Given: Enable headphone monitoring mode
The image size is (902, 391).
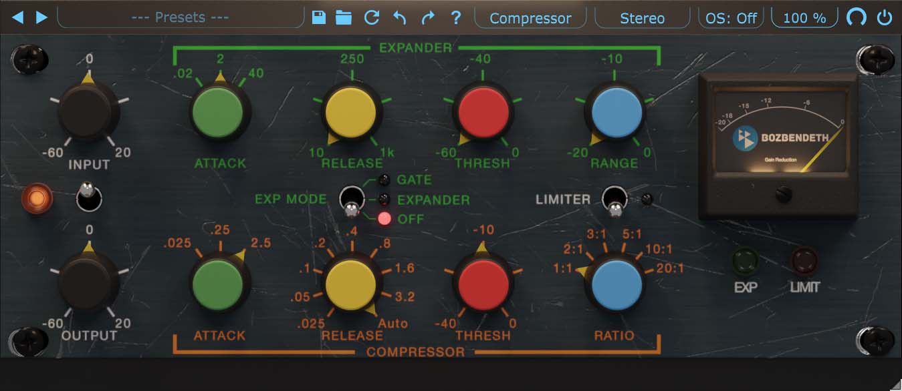Looking at the screenshot, I should pyautogui.click(x=857, y=17).
